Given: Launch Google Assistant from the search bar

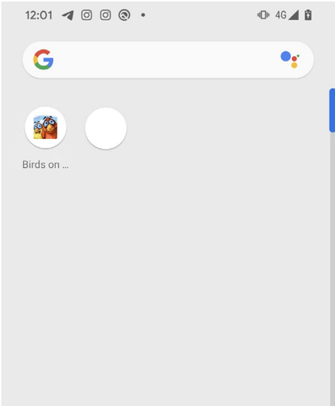Looking at the screenshot, I should [x=290, y=60].
